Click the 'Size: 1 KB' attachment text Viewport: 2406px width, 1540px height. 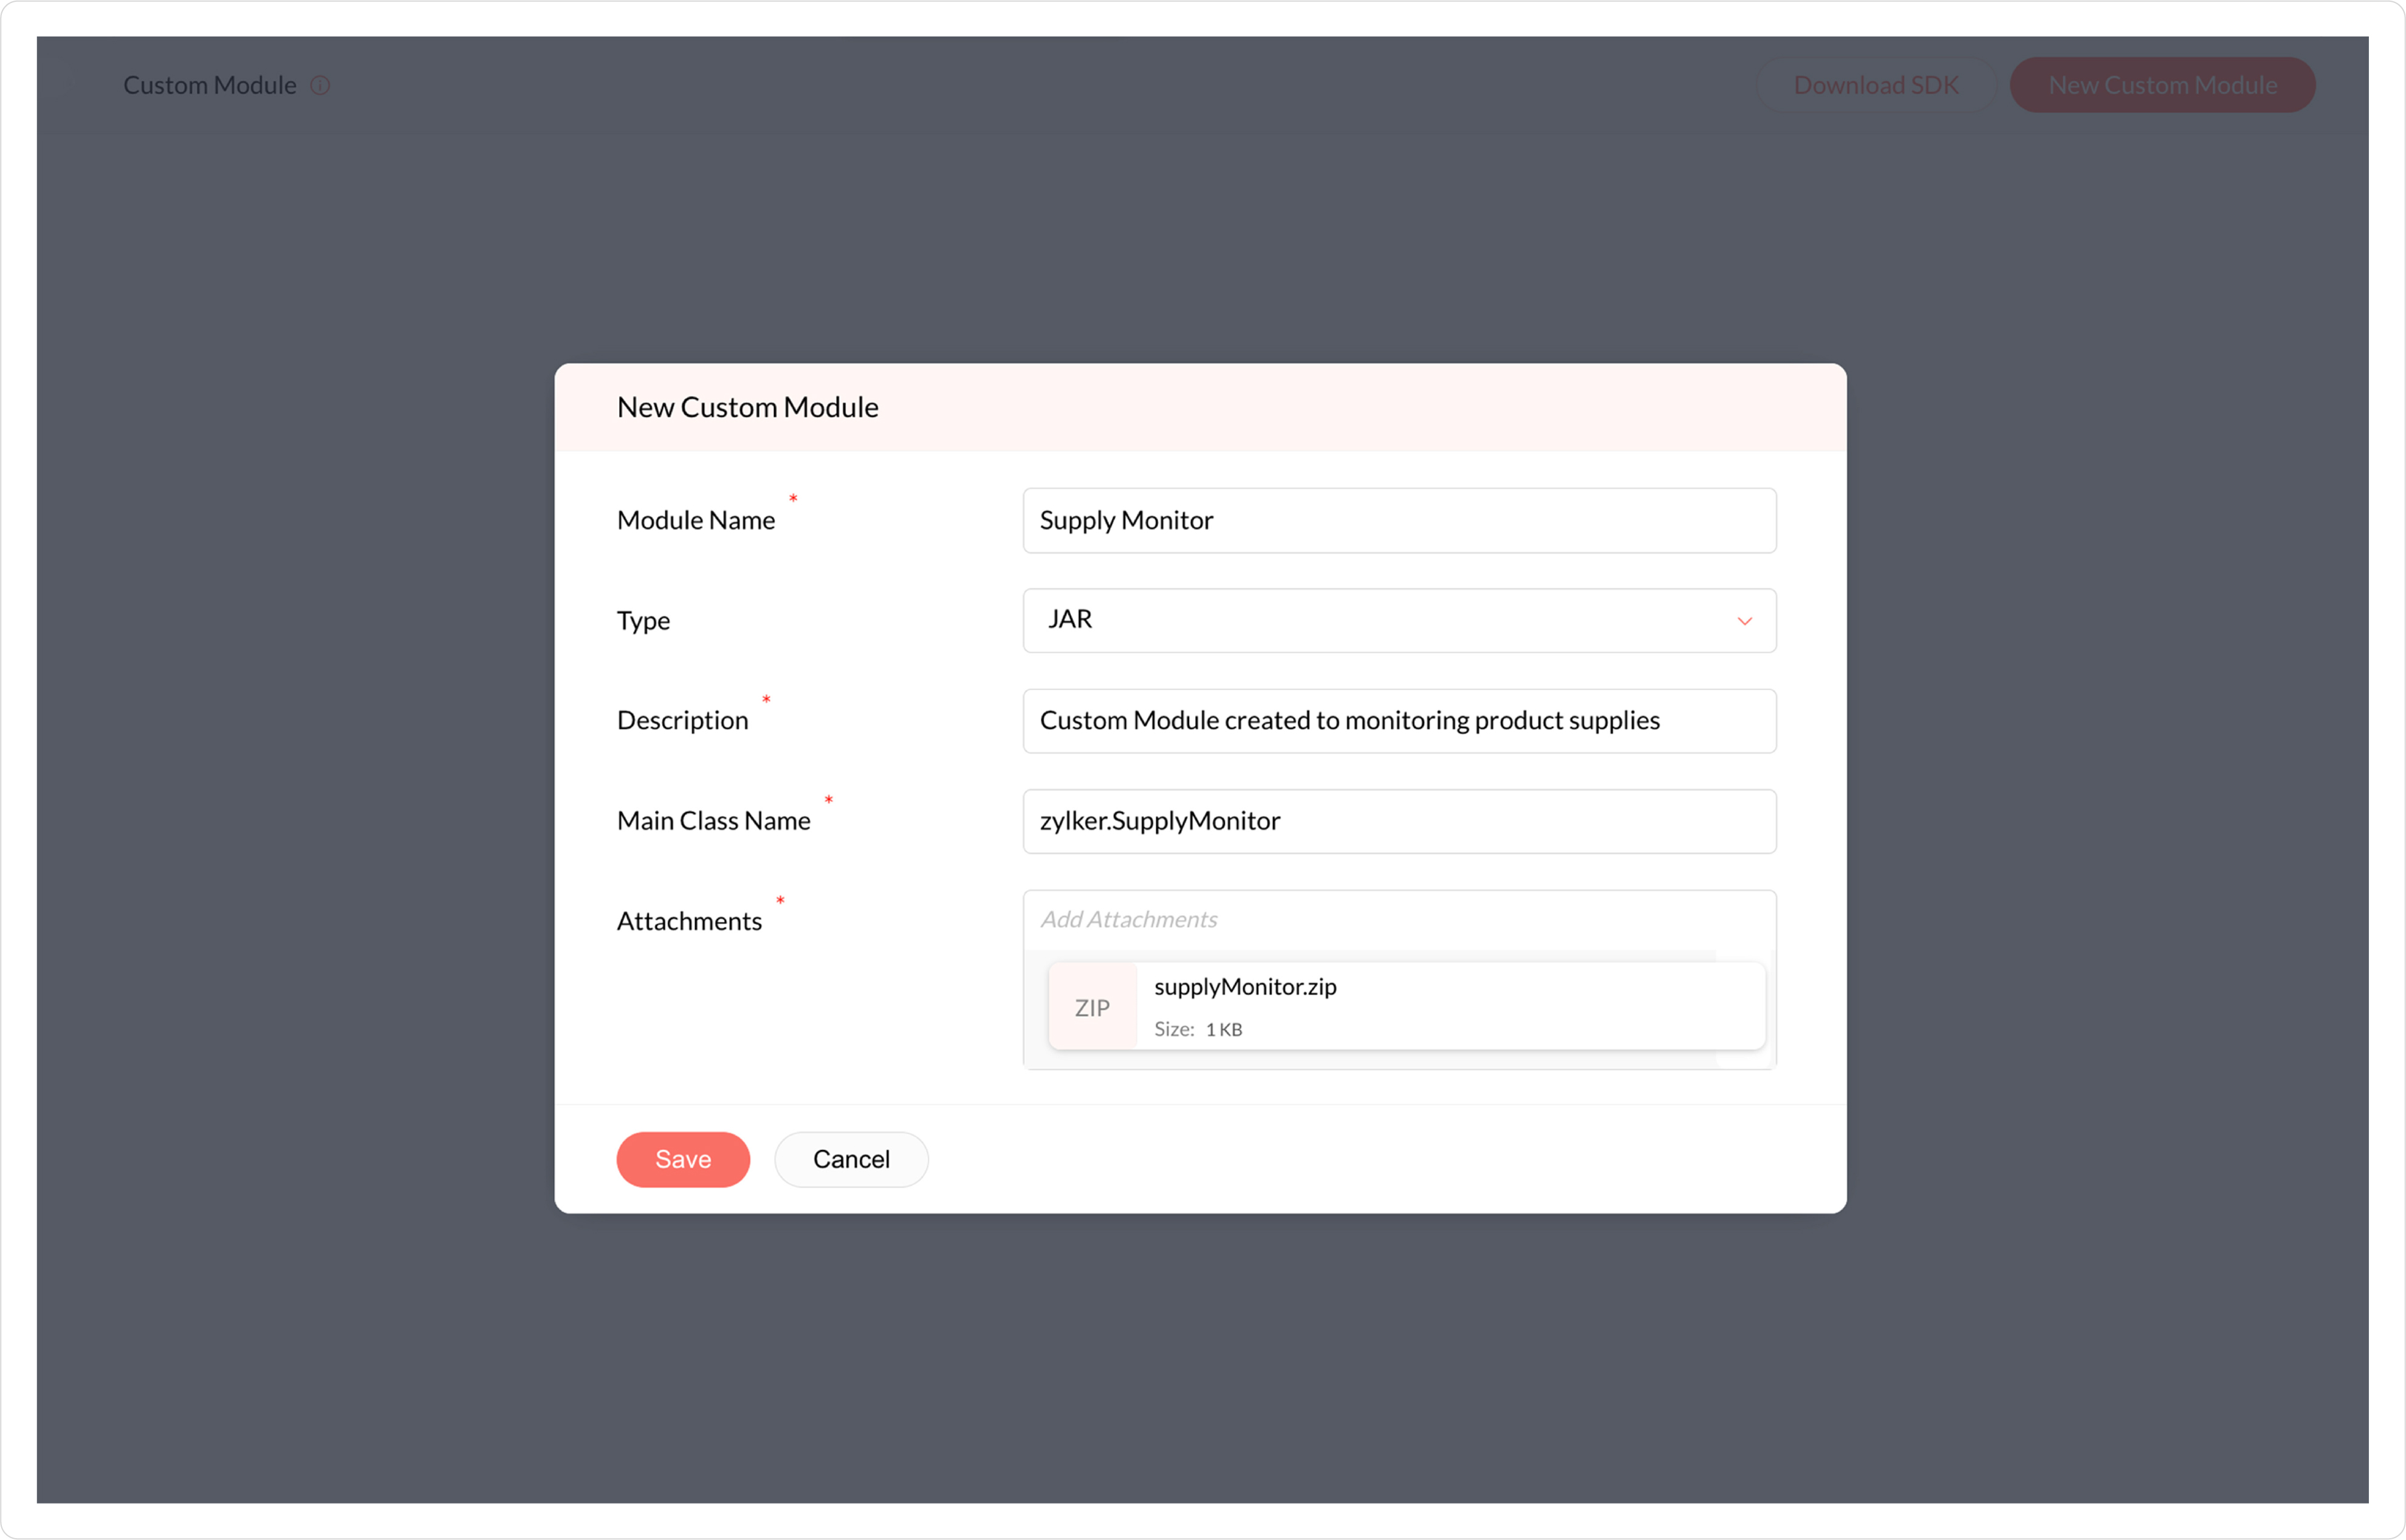pos(1198,1029)
